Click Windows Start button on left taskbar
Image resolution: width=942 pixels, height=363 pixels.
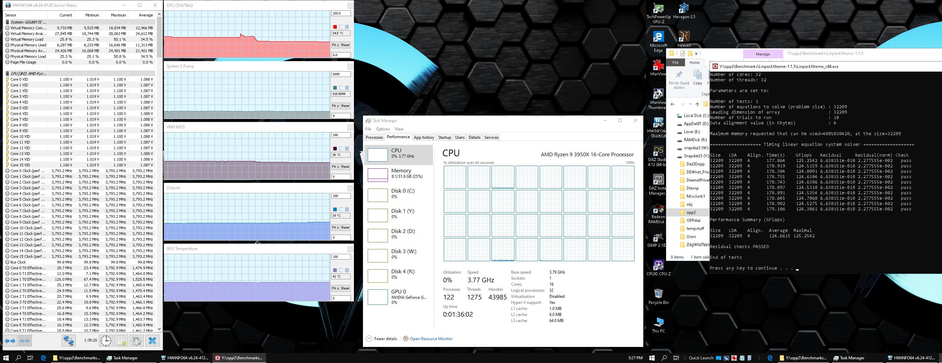click(6, 358)
